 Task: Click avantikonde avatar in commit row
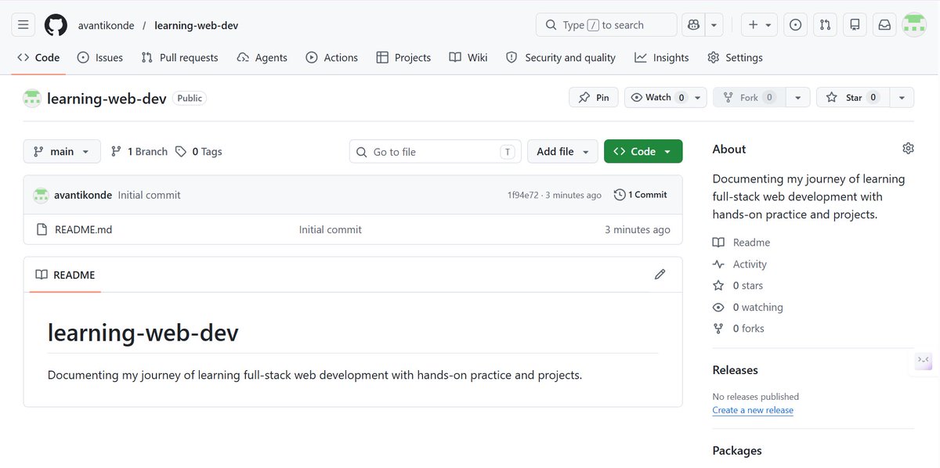[41, 195]
